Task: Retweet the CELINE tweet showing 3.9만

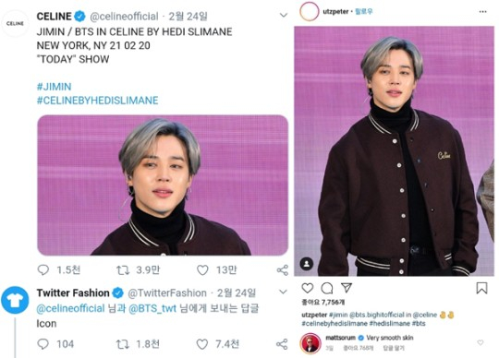Action: (123, 270)
